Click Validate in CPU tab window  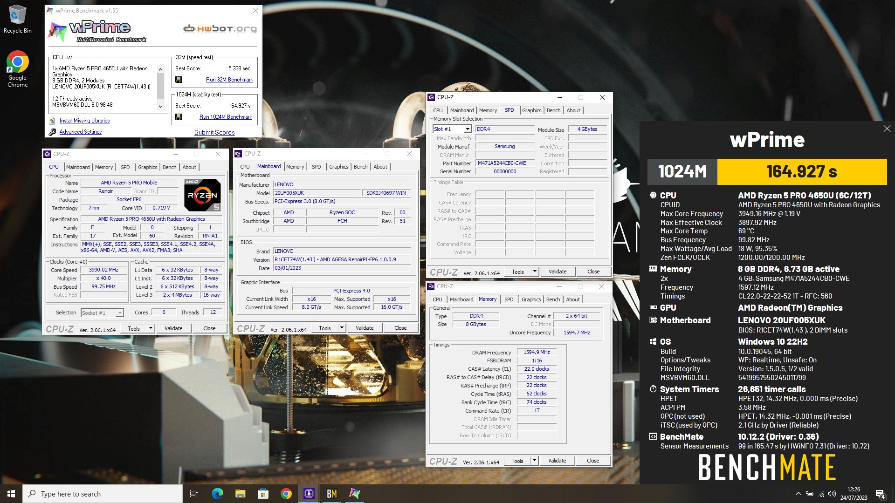(173, 328)
